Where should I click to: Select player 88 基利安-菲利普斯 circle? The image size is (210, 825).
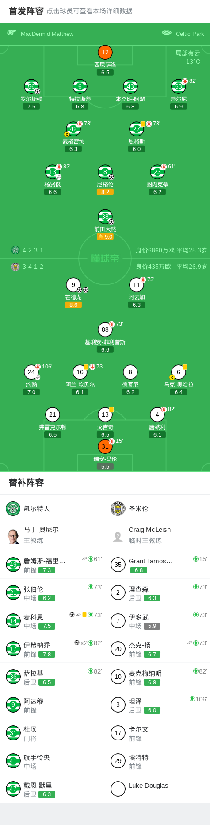105,329
